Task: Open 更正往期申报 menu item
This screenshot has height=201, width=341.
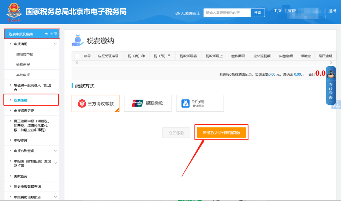Action: [32, 126]
